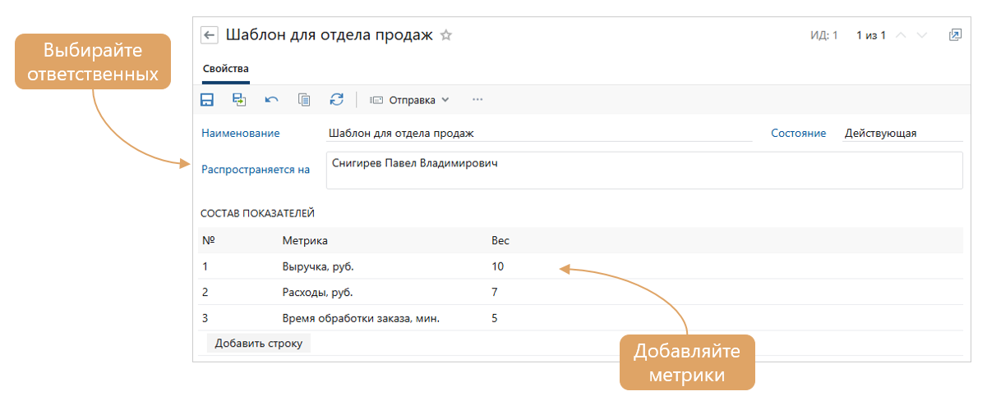The width and height of the screenshot is (987, 405).
Task: Refresh the card with the refresh icon
Action: tap(336, 99)
